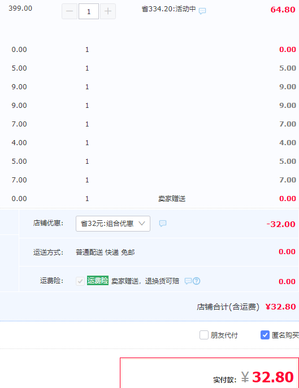Click the -32.00 discount amount
Viewport: 299px width, 388px height.
(281, 224)
